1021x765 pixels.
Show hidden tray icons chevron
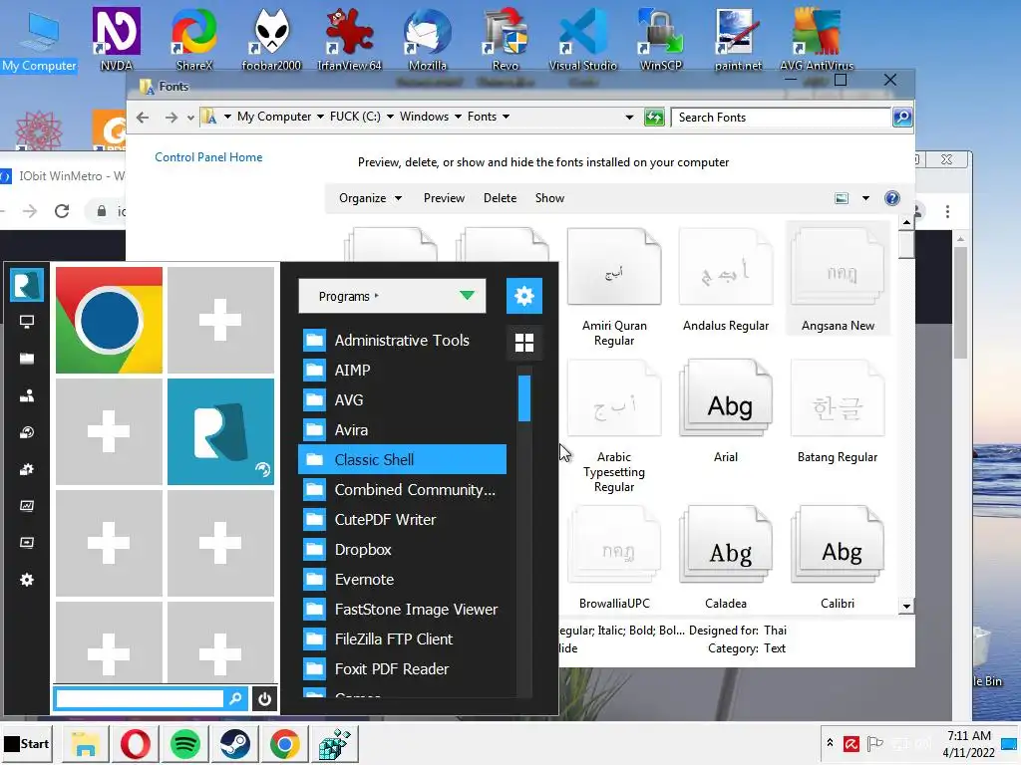(830, 743)
